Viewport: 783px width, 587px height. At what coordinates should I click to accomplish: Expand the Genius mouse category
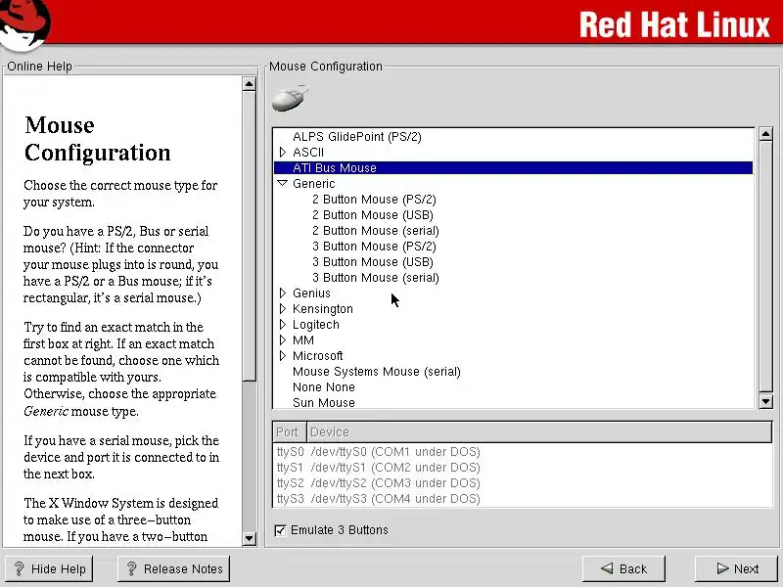point(283,293)
